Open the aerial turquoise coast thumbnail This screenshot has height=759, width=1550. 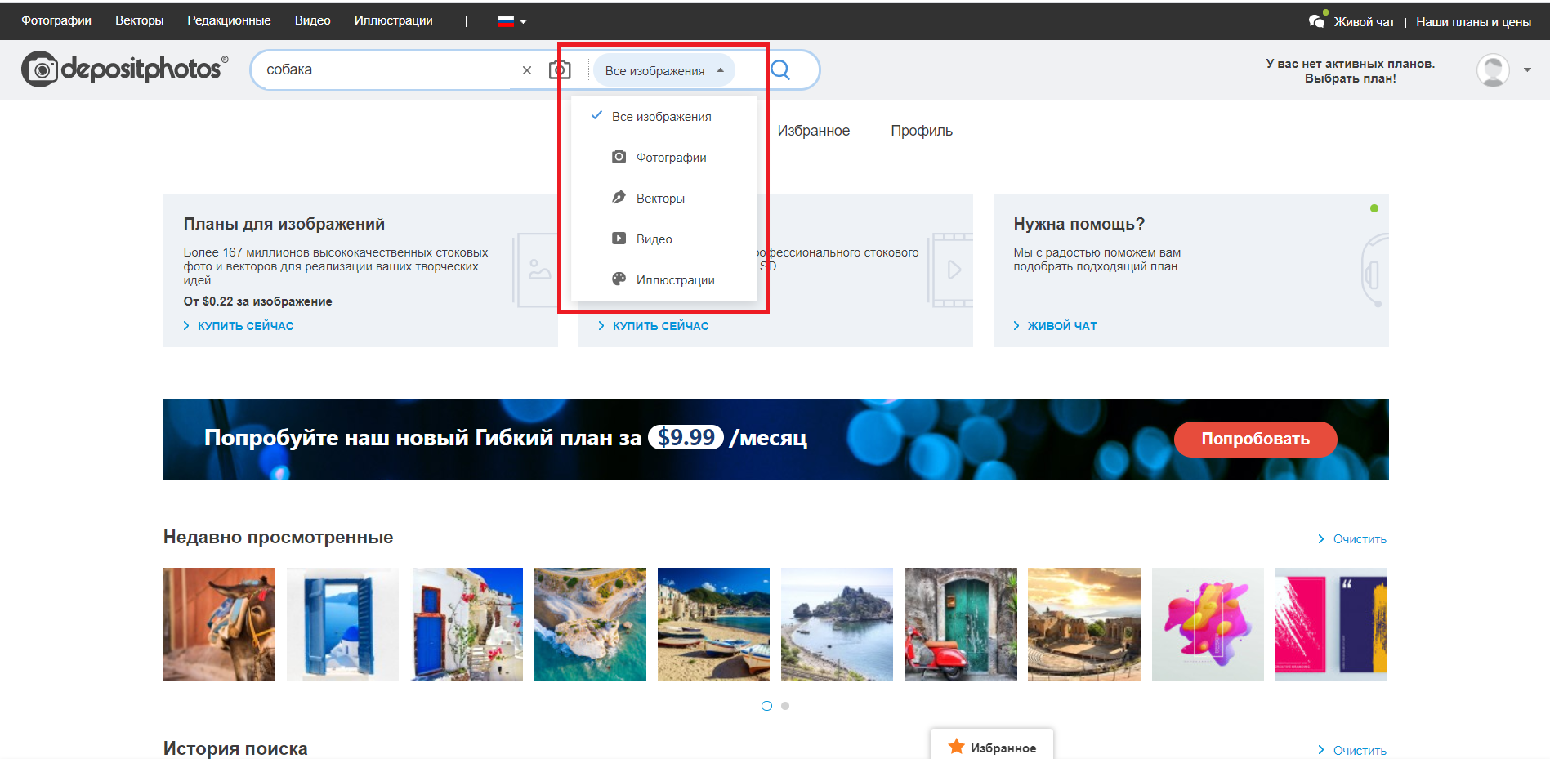(590, 624)
